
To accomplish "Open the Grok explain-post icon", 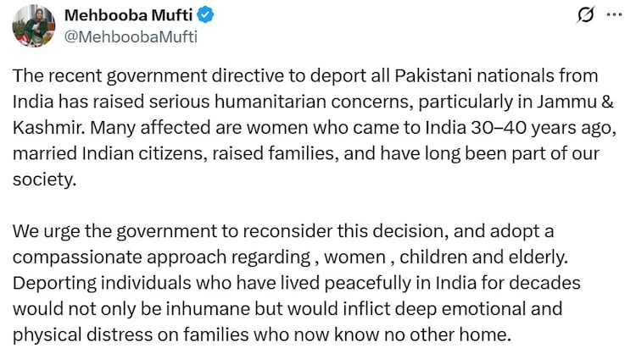I will 584,15.
